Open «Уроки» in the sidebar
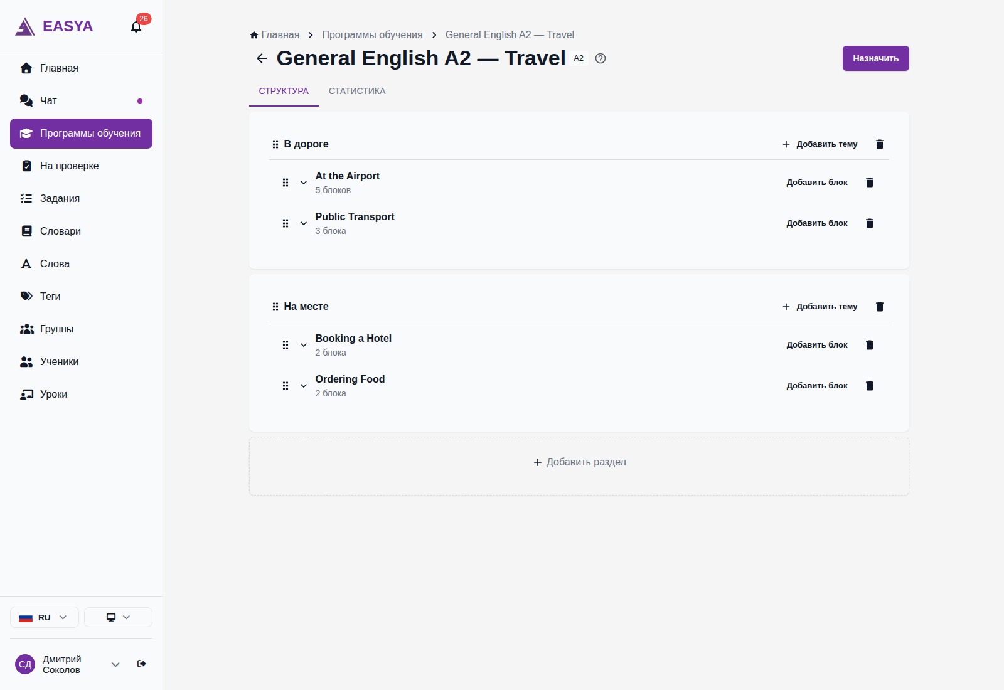Viewport: 1004px width, 690px height. point(82,395)
